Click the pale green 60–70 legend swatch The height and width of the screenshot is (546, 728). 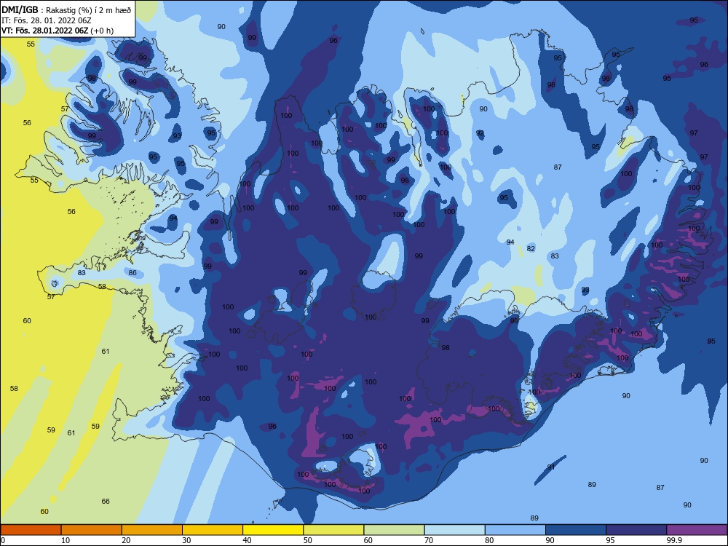394,530
